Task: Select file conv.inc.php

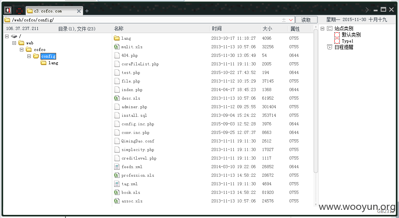Action: point(135,133)
